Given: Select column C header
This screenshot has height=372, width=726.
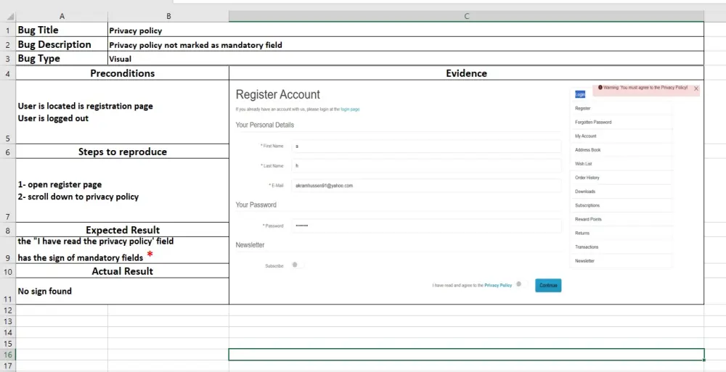Looking at the screenshot, I should pyautogui.click(x=466, y=17).
